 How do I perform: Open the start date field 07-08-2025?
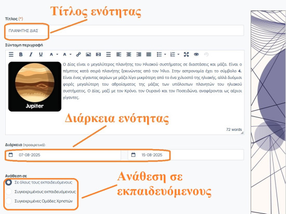tap(63, 155)
